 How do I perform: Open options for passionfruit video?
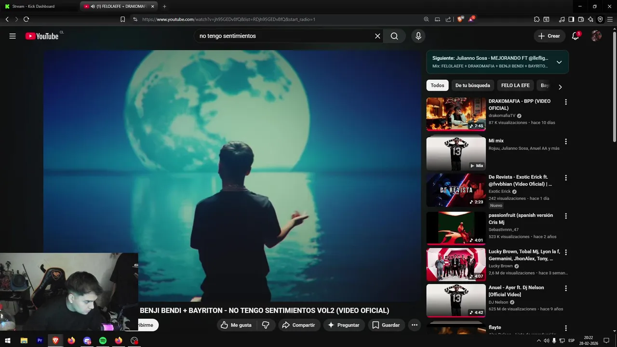click(x=566, y=216)
